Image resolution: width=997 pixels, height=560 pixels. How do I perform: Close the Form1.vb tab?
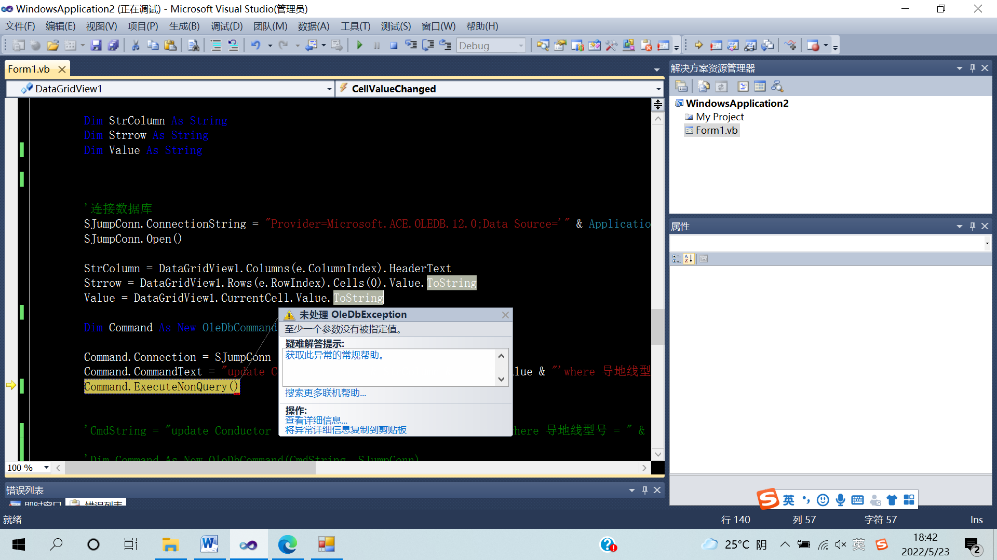pyautogui.click(x=62, y=69)
